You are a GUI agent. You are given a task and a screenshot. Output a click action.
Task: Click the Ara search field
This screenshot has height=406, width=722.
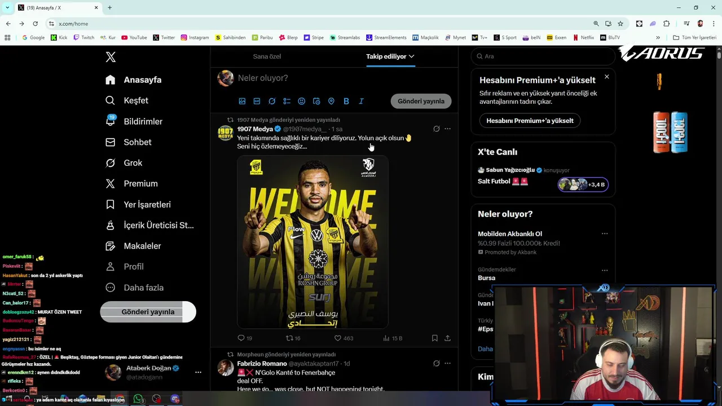[x=543, y=56]
